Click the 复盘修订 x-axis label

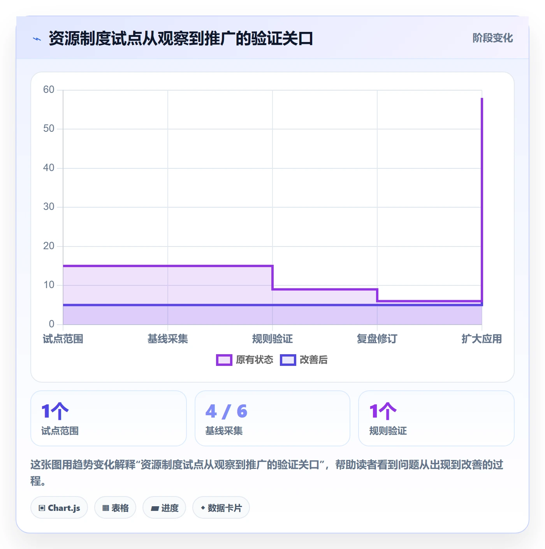tap(377, 339)
